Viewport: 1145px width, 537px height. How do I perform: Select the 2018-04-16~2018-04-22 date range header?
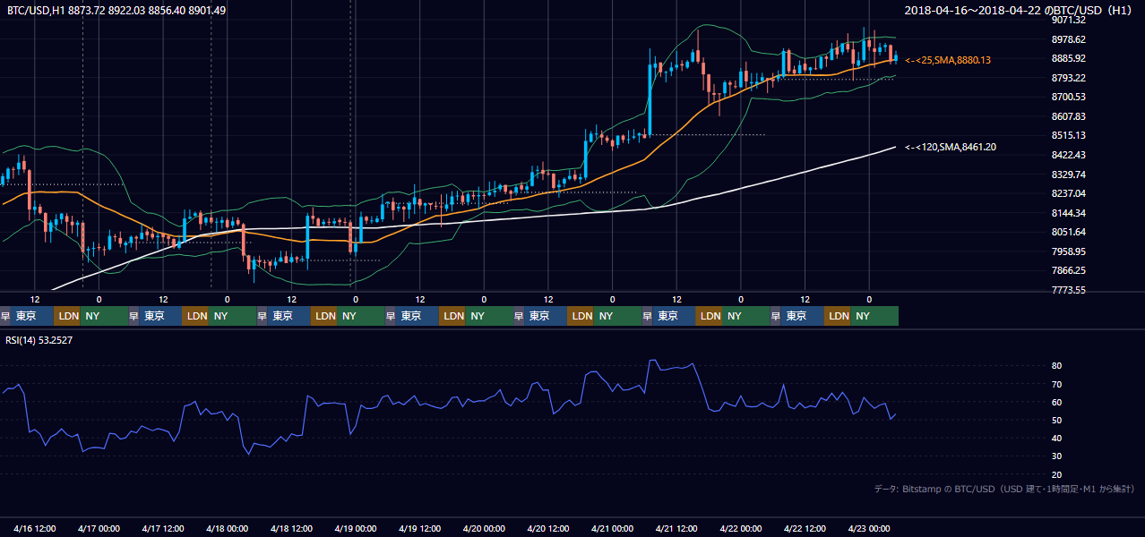pyautogui.click(x=1020, y=10)
